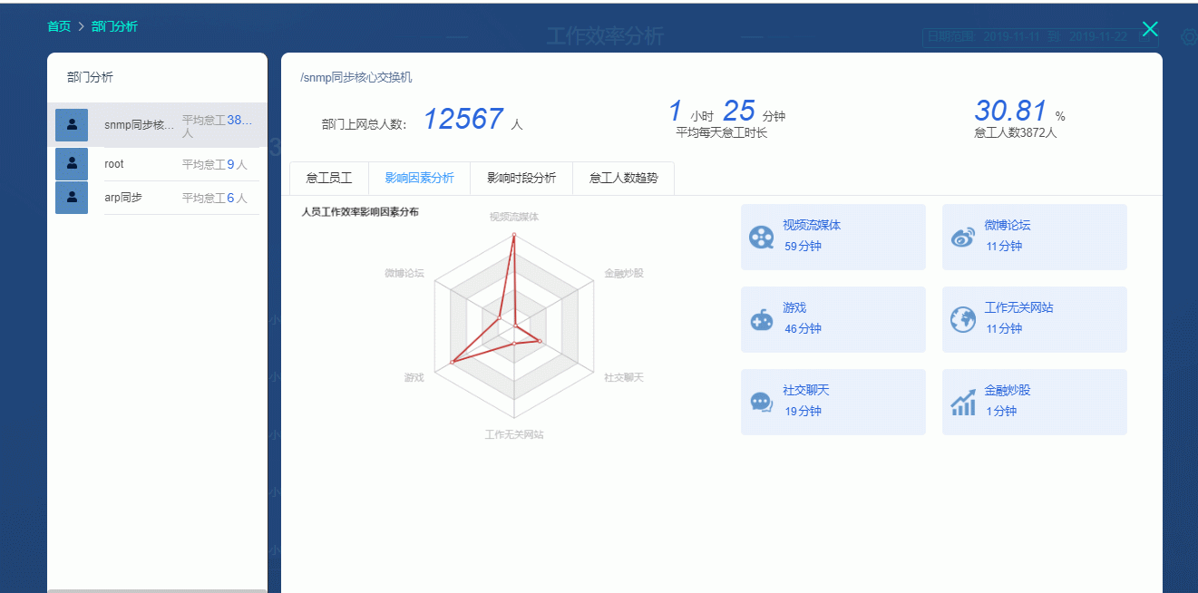Go to 首页 in the breadcrumb

pos(59,26)
